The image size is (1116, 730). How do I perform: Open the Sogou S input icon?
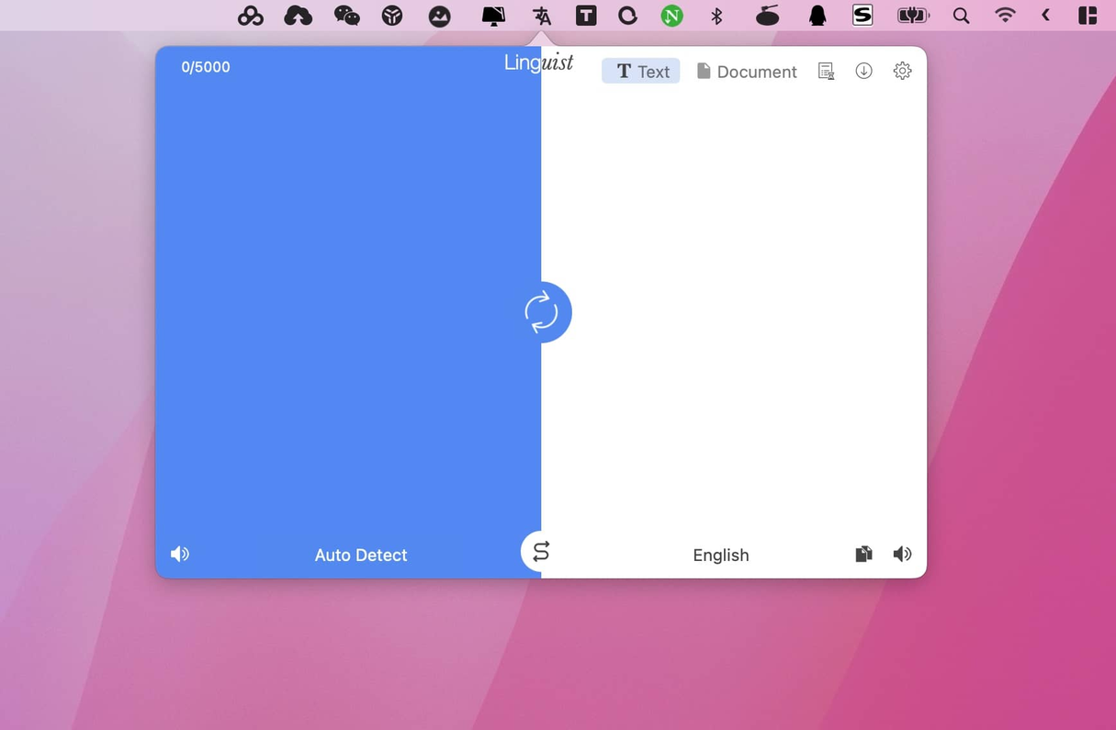(x=862, y=16)
